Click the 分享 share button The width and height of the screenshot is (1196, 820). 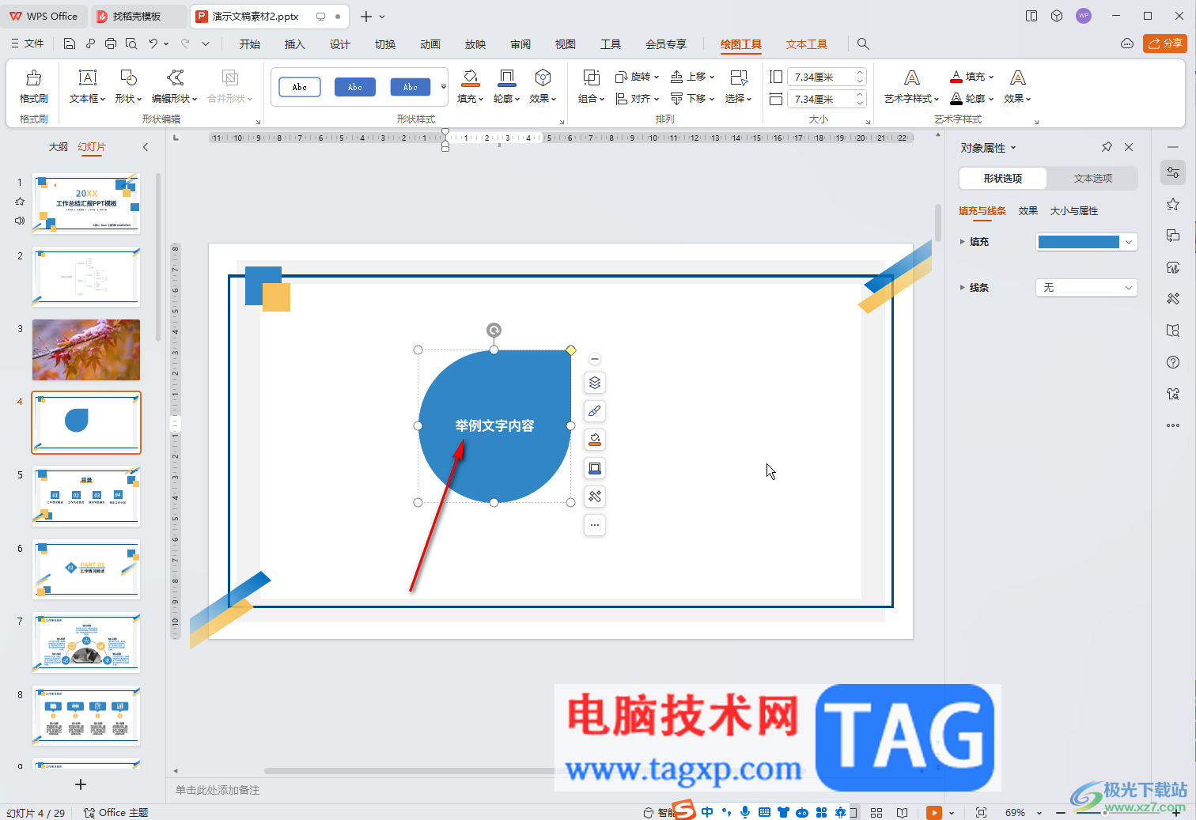coord(1165,43)
